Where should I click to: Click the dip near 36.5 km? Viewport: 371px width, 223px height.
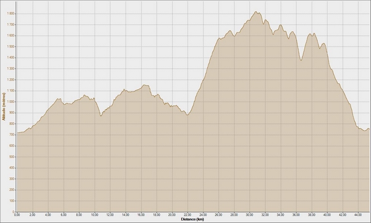click(301, 60)
